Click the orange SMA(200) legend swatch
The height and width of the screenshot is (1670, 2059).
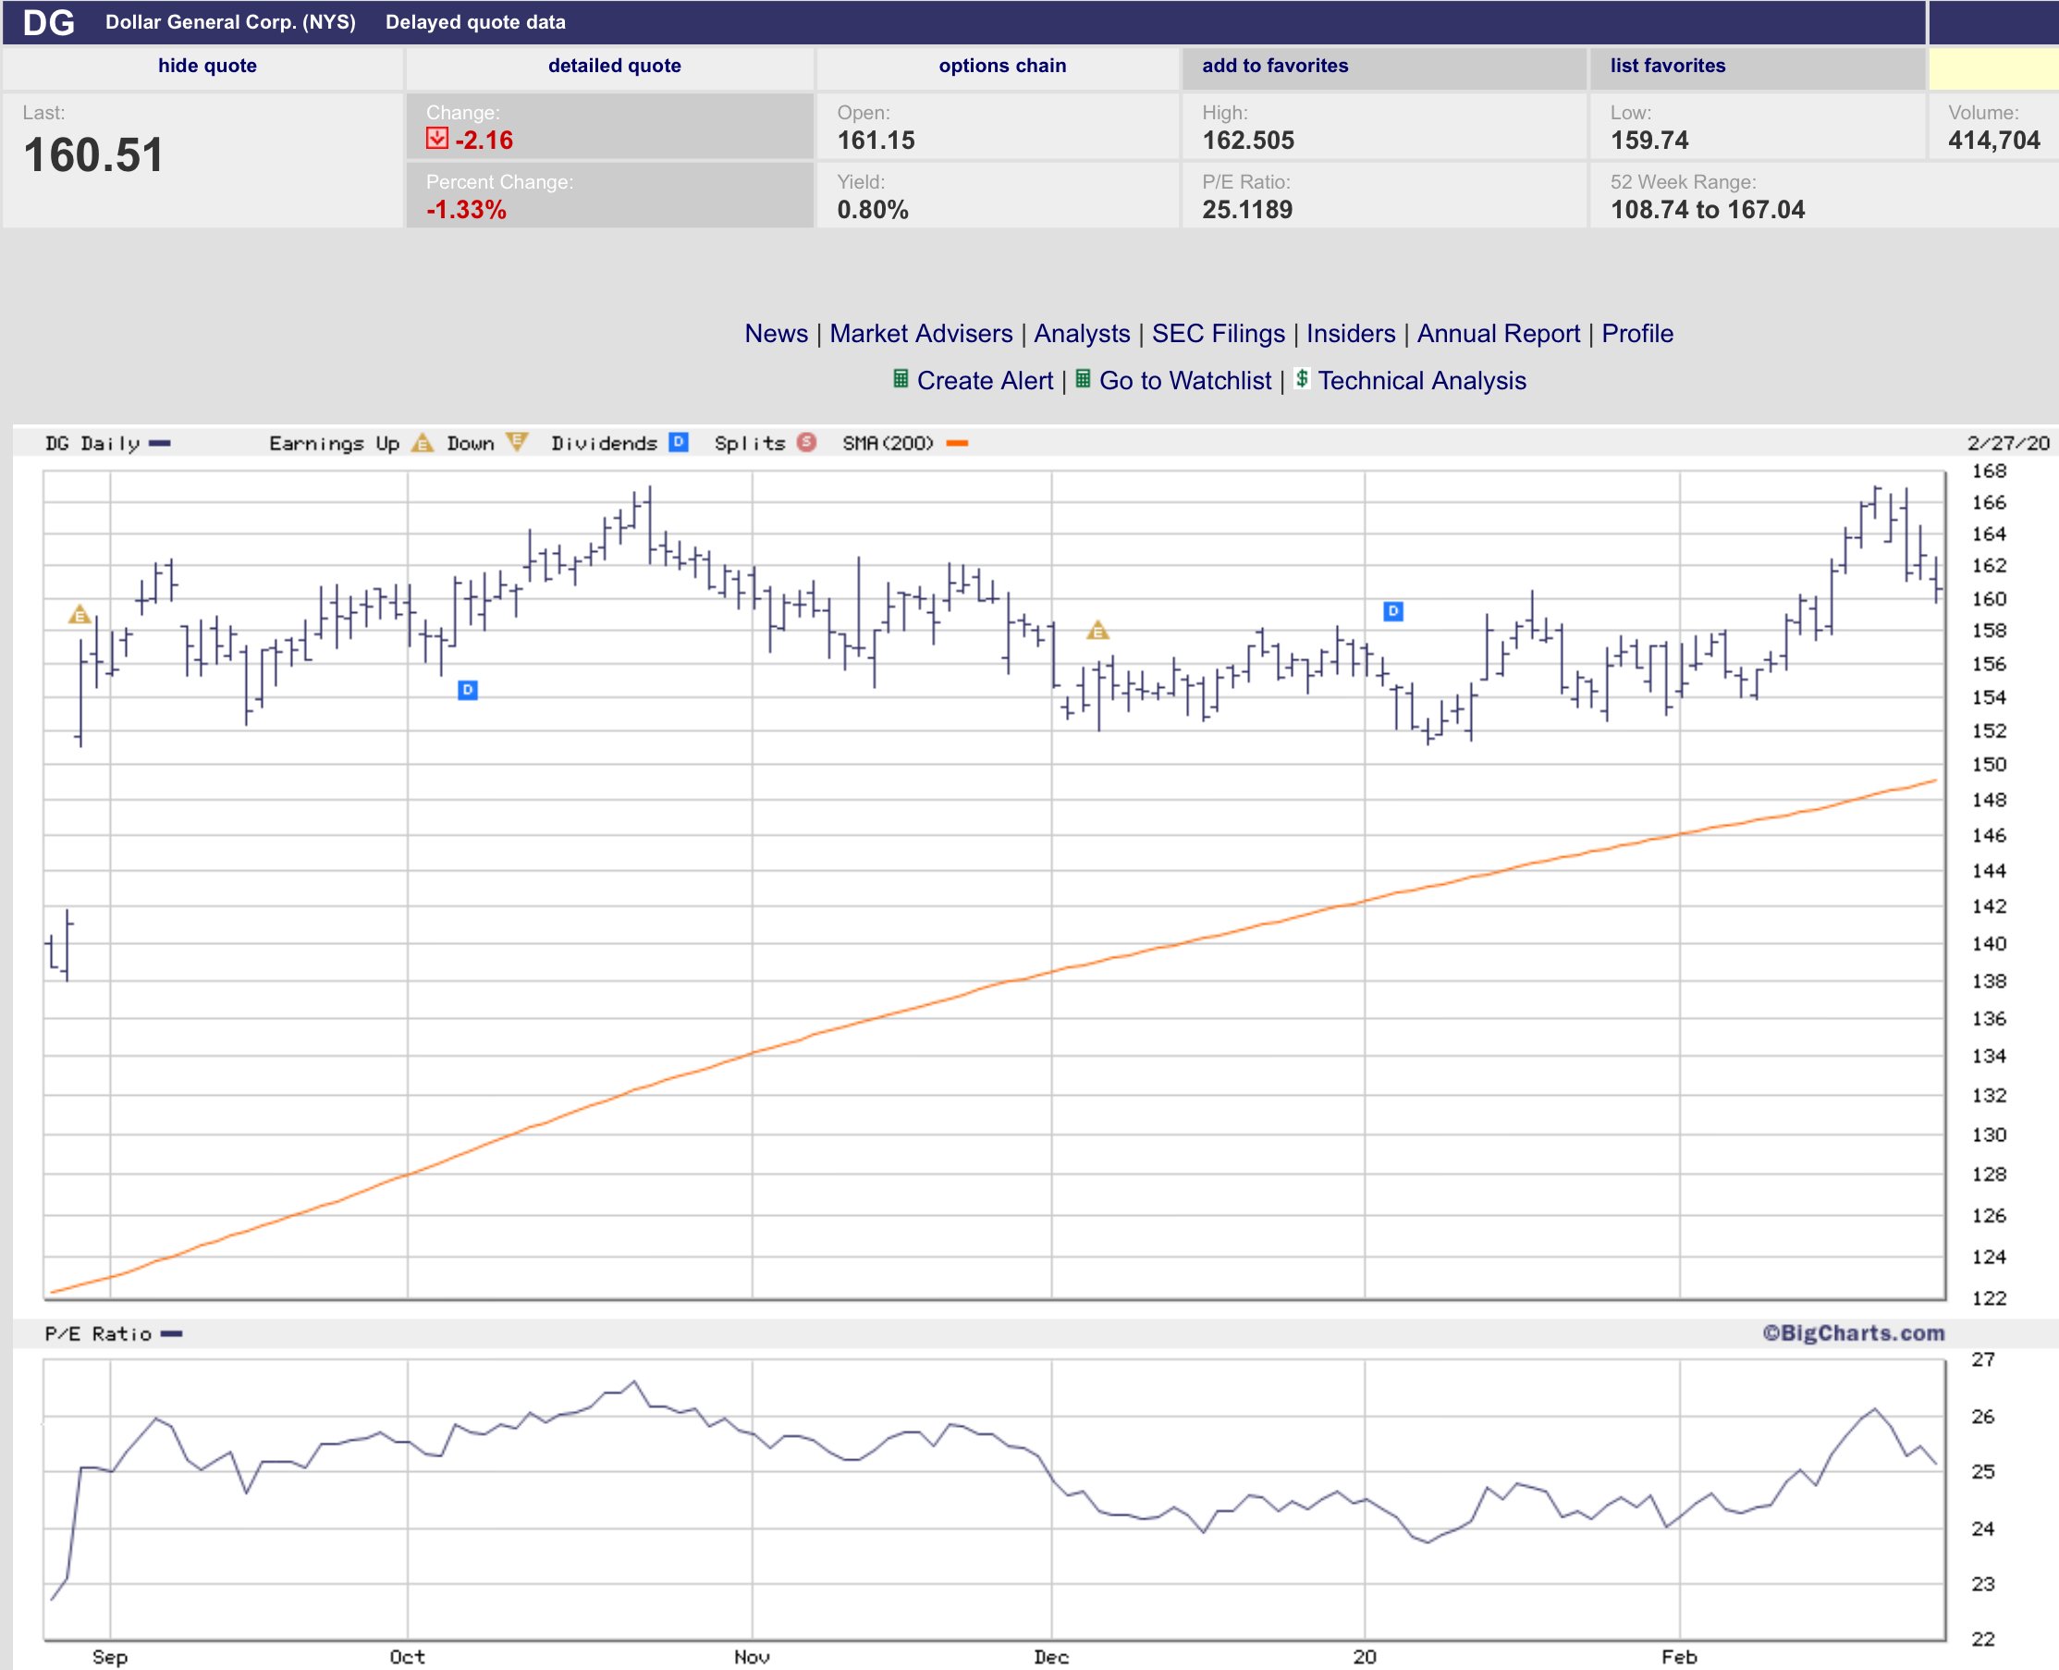coord(957,444)
